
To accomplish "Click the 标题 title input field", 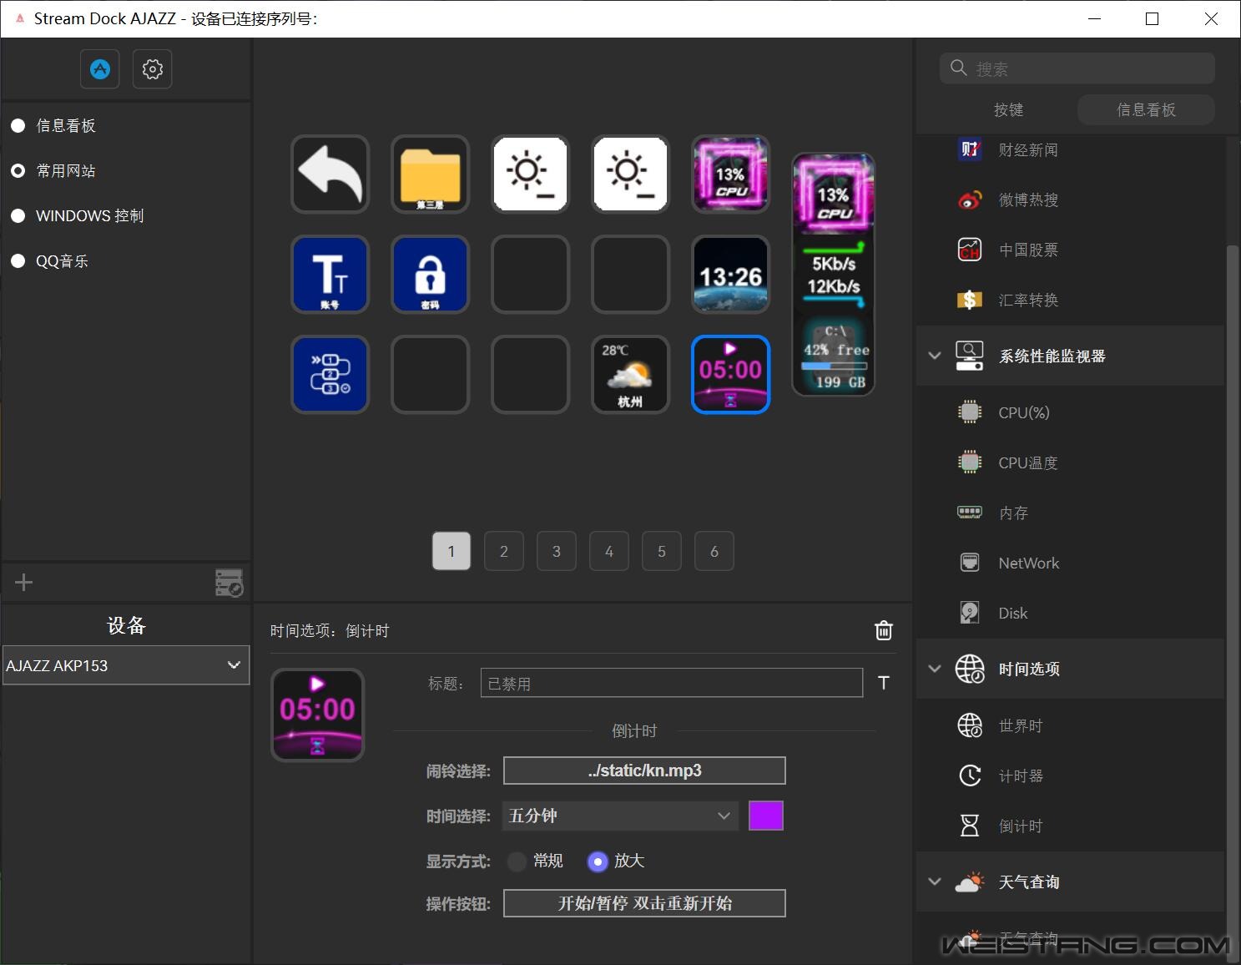I will pos(672,683).
